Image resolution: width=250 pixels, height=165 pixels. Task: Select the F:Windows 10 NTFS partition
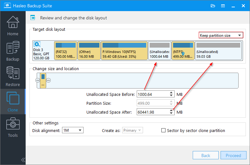124,50
